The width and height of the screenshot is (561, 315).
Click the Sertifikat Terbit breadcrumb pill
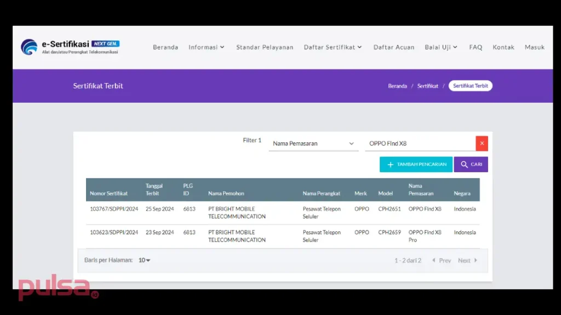[x=471, y=86]
